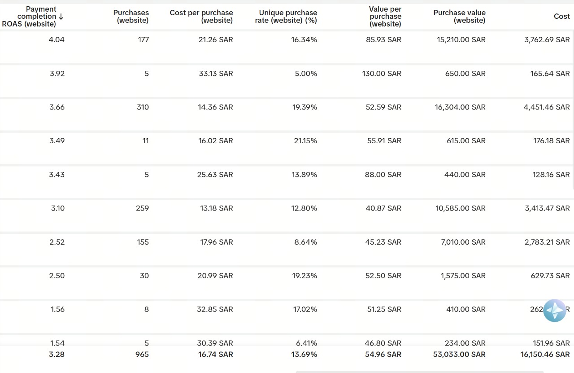Click the sort arrow beside Payment completion
The height and width of the screenshot is (373, 574).
[61, 17]
